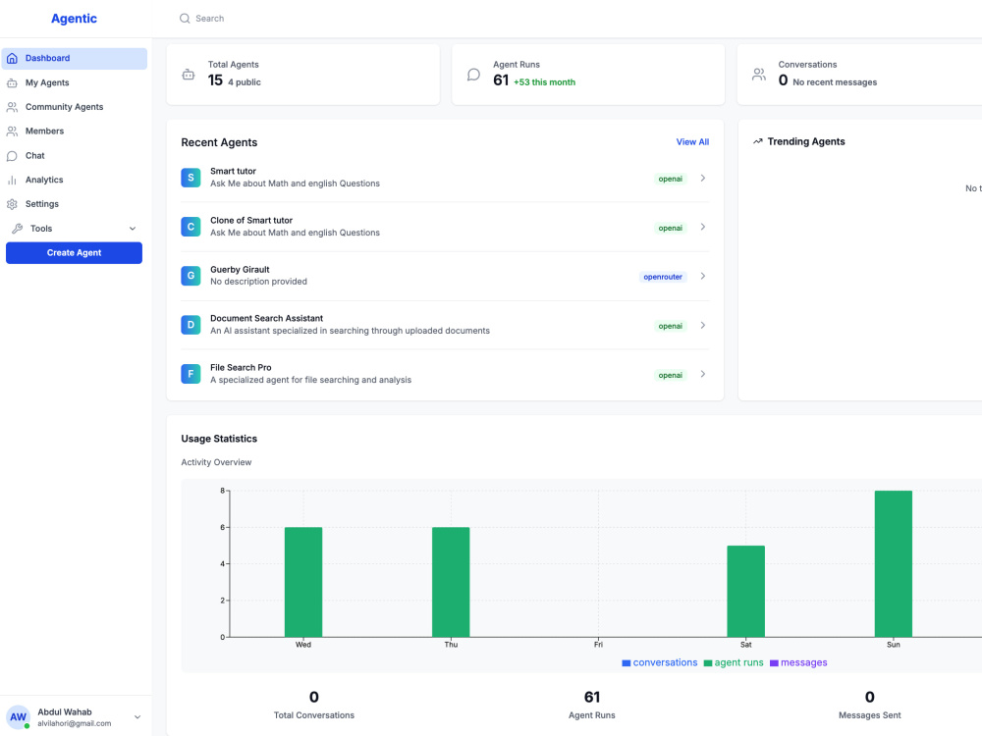Open the Chat menu item

(75, 156)
